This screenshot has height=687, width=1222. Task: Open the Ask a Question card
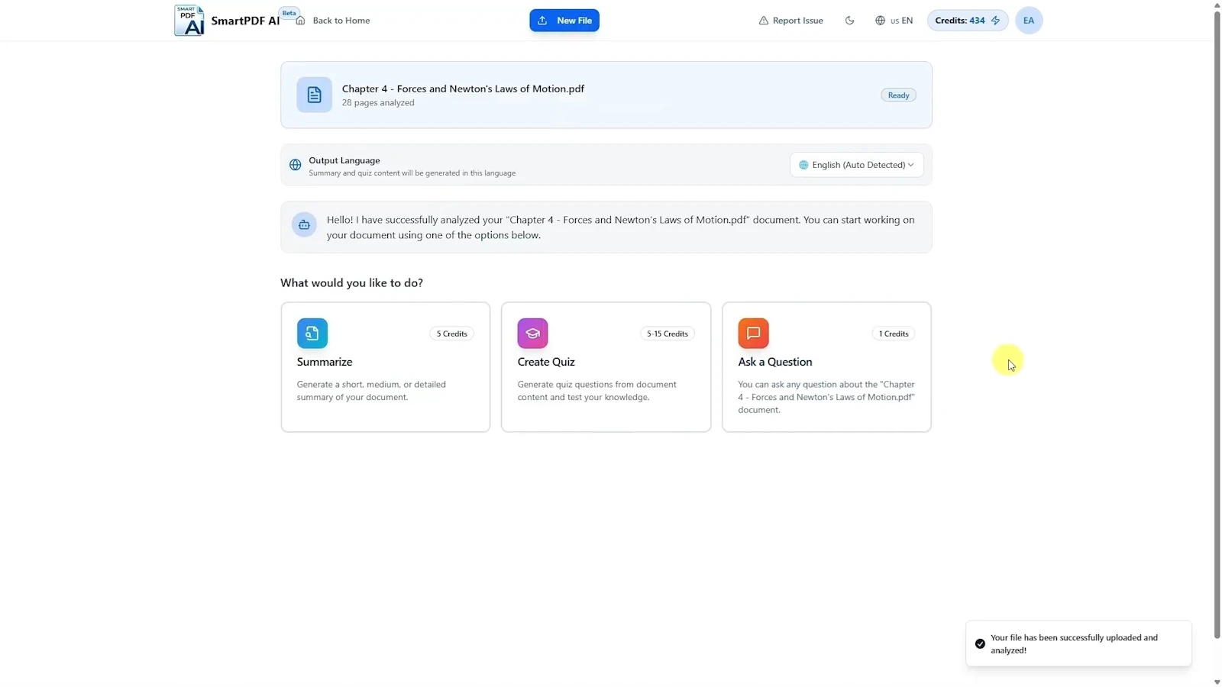tap(826, 367)
